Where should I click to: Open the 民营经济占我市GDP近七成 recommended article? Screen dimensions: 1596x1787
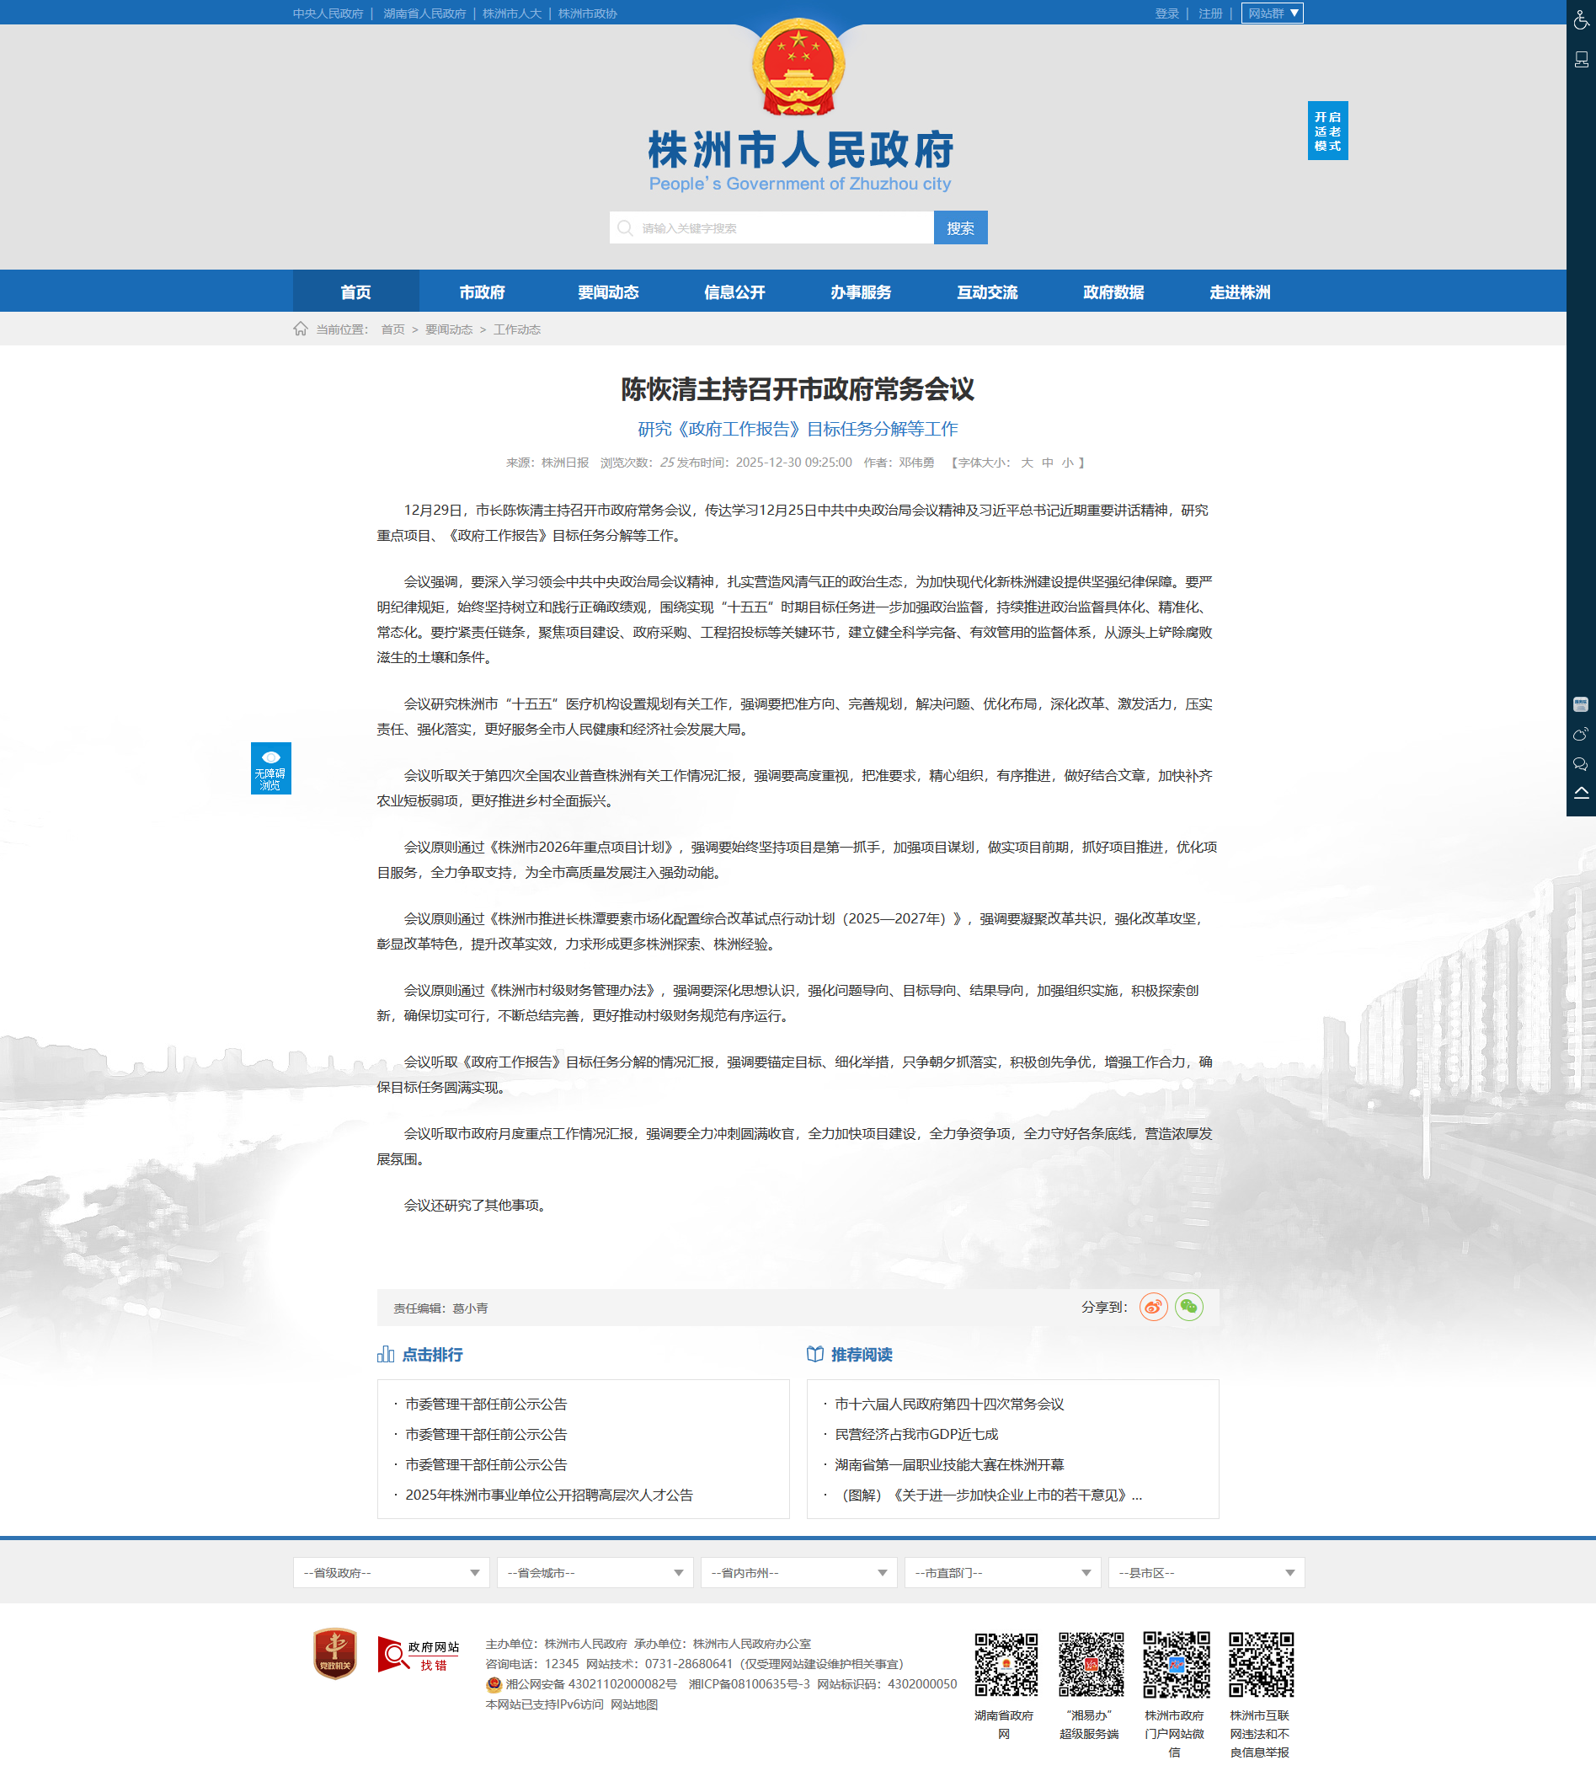click(915, 1433)
